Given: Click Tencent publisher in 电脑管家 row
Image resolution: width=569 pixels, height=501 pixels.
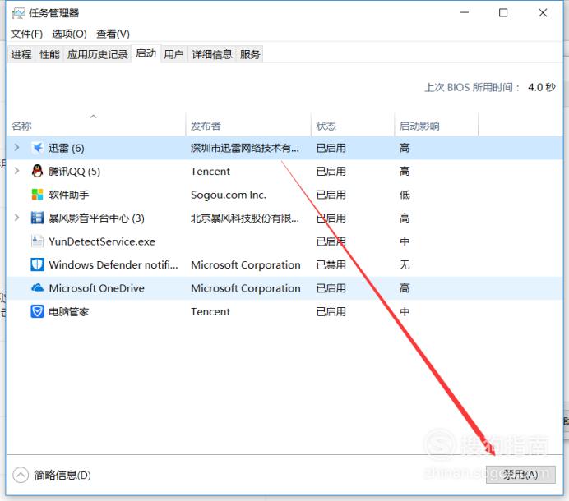Looking at the screenshot, I should click(210, 311).
